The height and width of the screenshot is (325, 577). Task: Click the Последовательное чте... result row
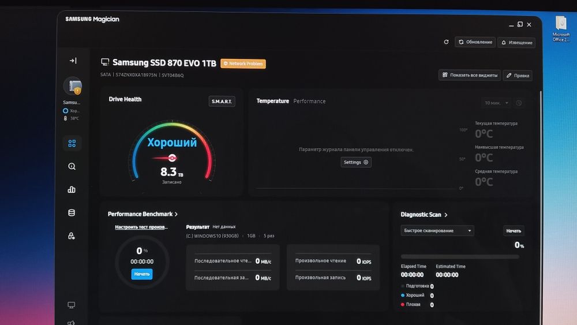pos(233,261)
